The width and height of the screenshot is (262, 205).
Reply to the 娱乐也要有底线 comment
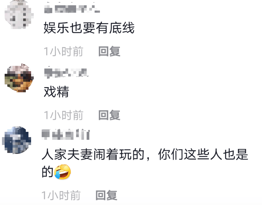(109, 51)
